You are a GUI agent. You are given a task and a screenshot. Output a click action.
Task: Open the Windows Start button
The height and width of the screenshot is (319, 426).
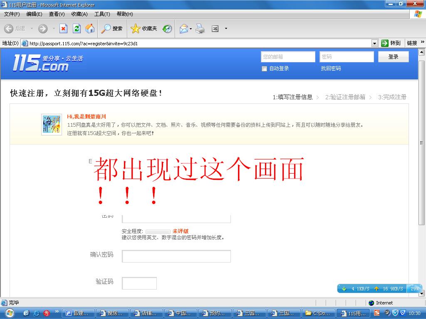[x=9, y=313]
